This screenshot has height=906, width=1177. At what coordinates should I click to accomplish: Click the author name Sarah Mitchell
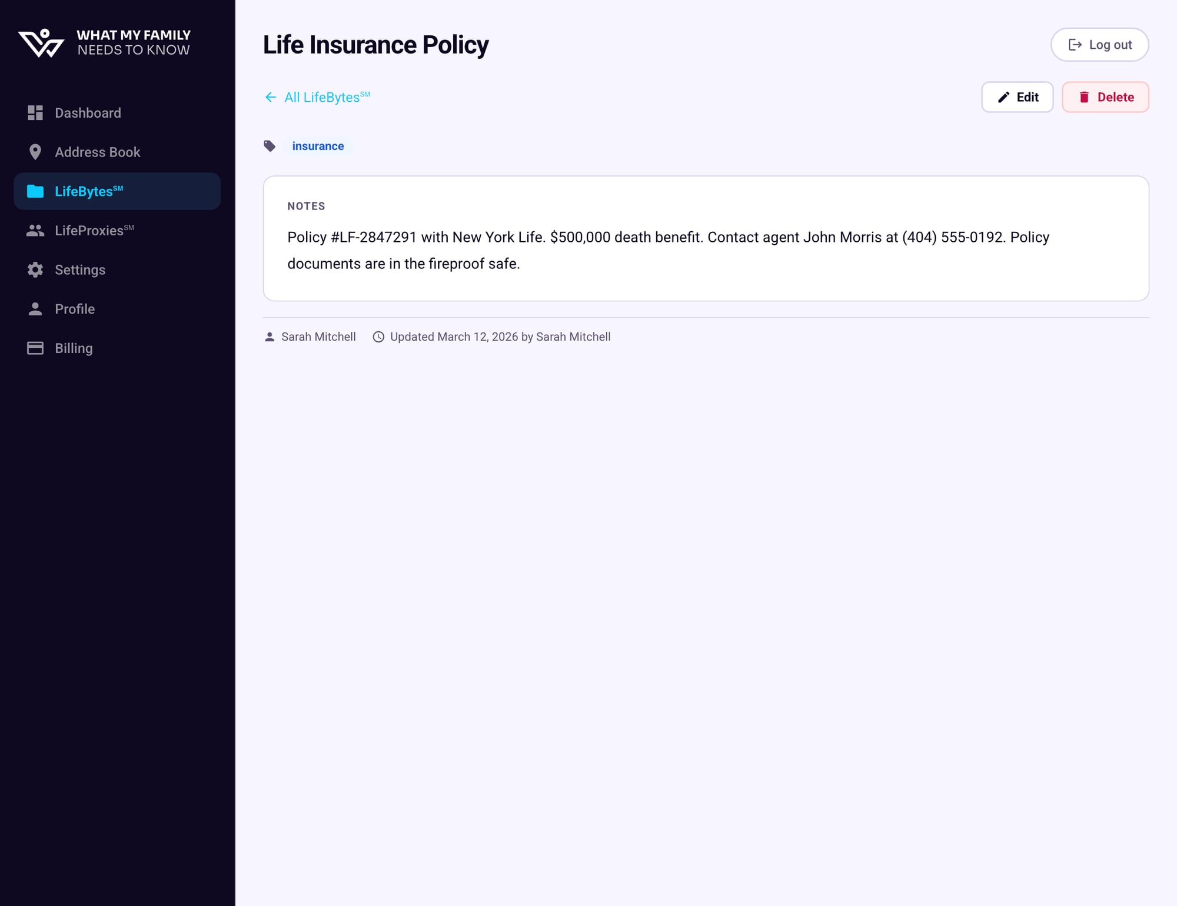click(x=318, y=337)
